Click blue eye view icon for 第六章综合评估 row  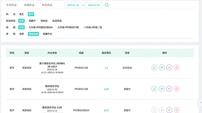click(162, 67)
